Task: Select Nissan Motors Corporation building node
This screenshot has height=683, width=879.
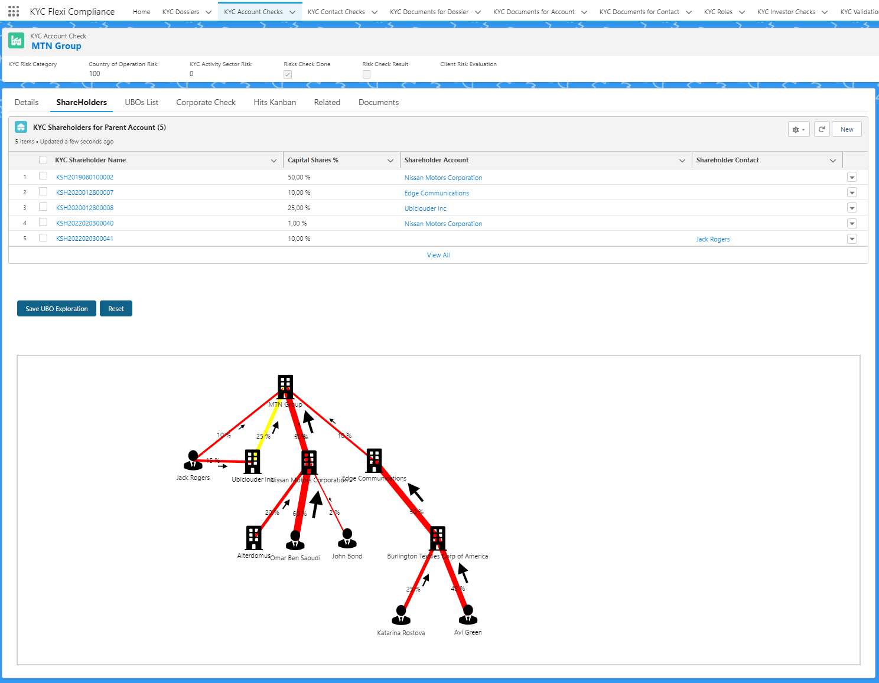Action: 309,462
